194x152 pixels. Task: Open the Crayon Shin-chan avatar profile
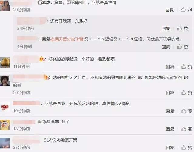pos(5,125)
